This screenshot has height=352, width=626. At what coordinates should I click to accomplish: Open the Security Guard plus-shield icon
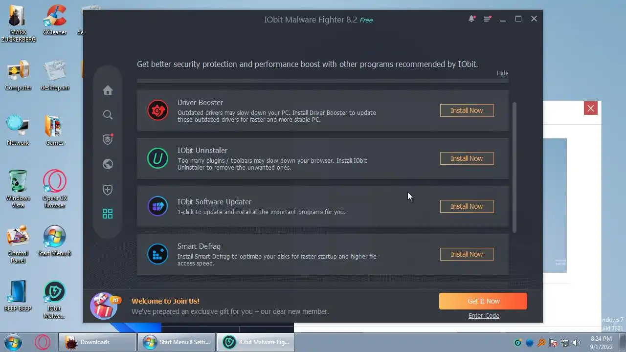108,190
